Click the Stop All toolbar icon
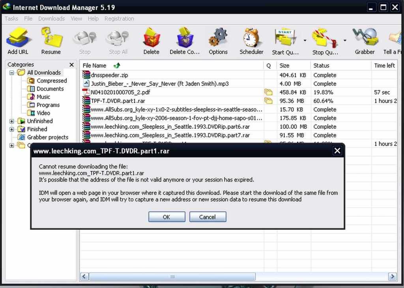The image size is (404, 288). click(118, 39)
